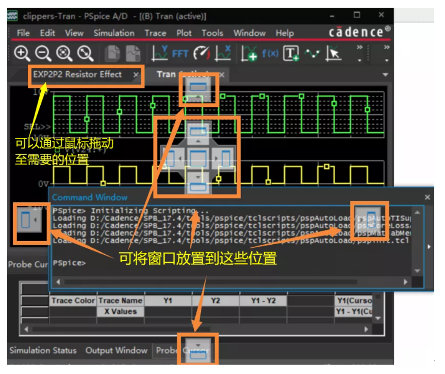The width and height of the screenshot is (445, 374).
Task: Click the X Values row label
Action: (120, 311)
